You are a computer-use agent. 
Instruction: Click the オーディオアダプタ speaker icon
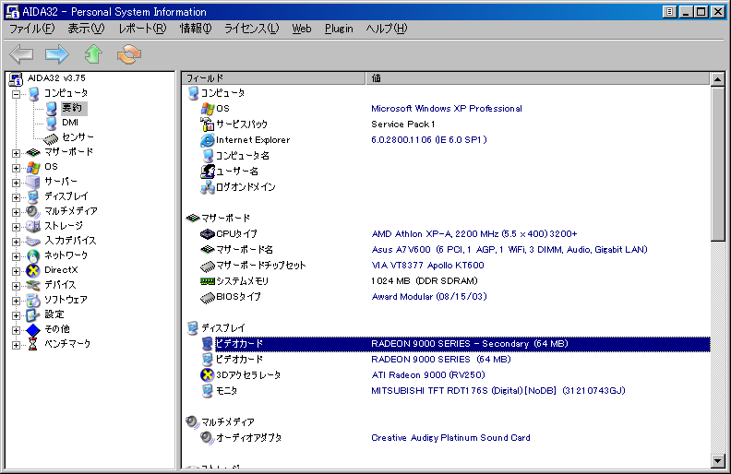click(207, 438)
